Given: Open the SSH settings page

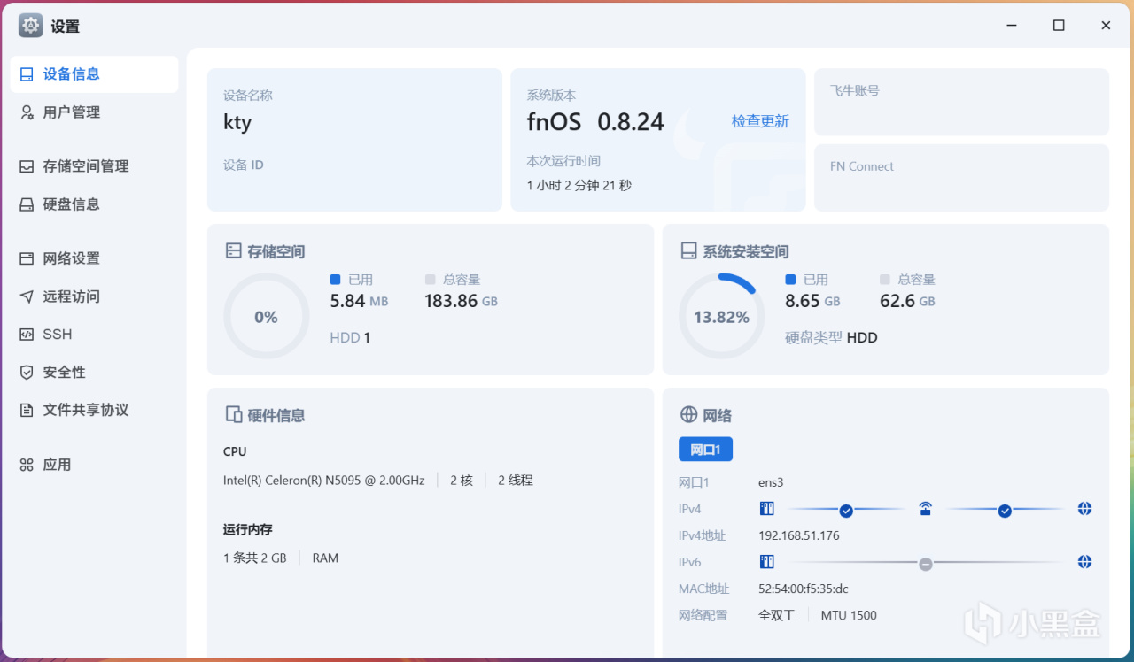Looking at the screenshot, I should tap(94, 335).
